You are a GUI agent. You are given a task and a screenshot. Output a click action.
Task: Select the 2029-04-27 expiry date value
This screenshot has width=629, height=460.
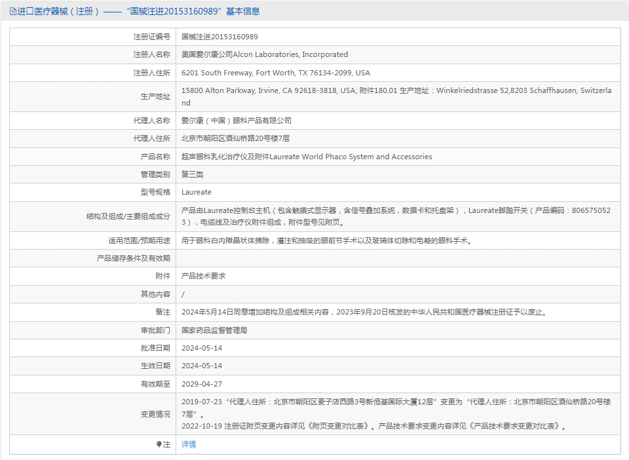tap(202, 384)
